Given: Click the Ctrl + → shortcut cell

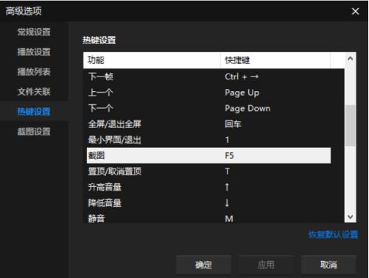Looking at the screenshot, I should (242, 76).
